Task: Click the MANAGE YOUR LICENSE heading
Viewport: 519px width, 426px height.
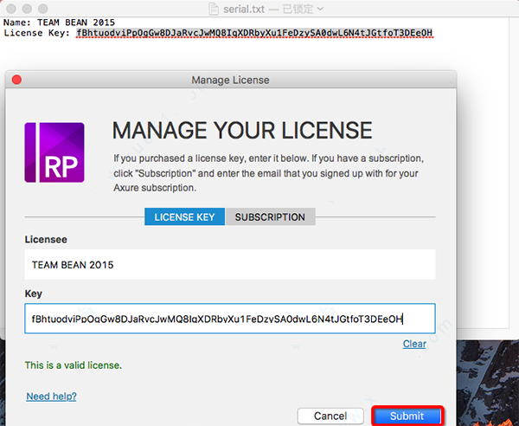Action: coord(242,131)
